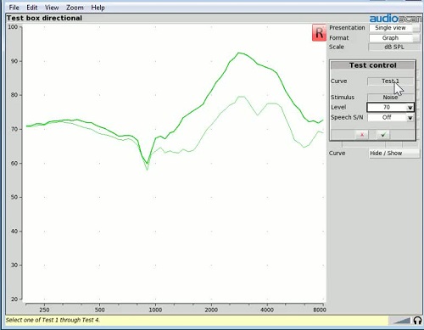Click the red X cancel button in Test control
The height and width of the screenshot is (330, 424).
pos(362,135)
